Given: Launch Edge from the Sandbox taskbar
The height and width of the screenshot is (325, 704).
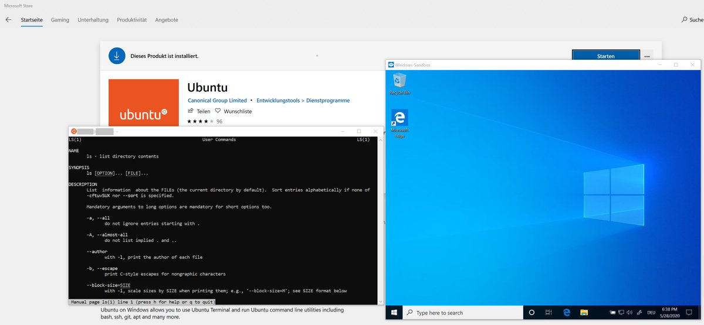Looking at the screenshot, I should tap(567, 313).
